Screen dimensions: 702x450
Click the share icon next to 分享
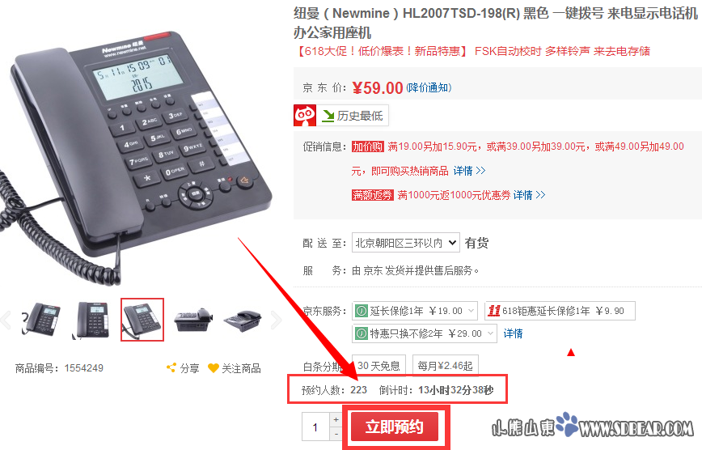pyautogui.click(x=171, y=368)
